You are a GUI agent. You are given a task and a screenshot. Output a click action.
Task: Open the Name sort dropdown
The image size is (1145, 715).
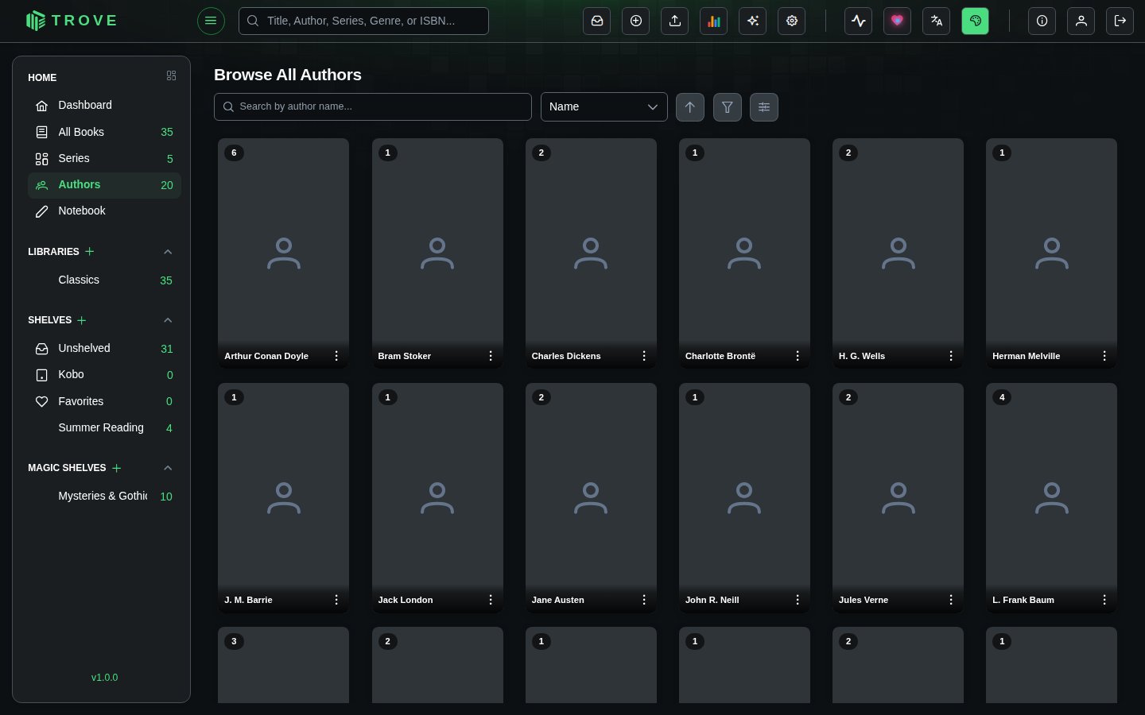[x=604, y=107]
